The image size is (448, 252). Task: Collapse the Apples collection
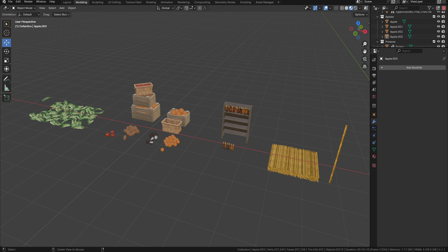[378, 17]
